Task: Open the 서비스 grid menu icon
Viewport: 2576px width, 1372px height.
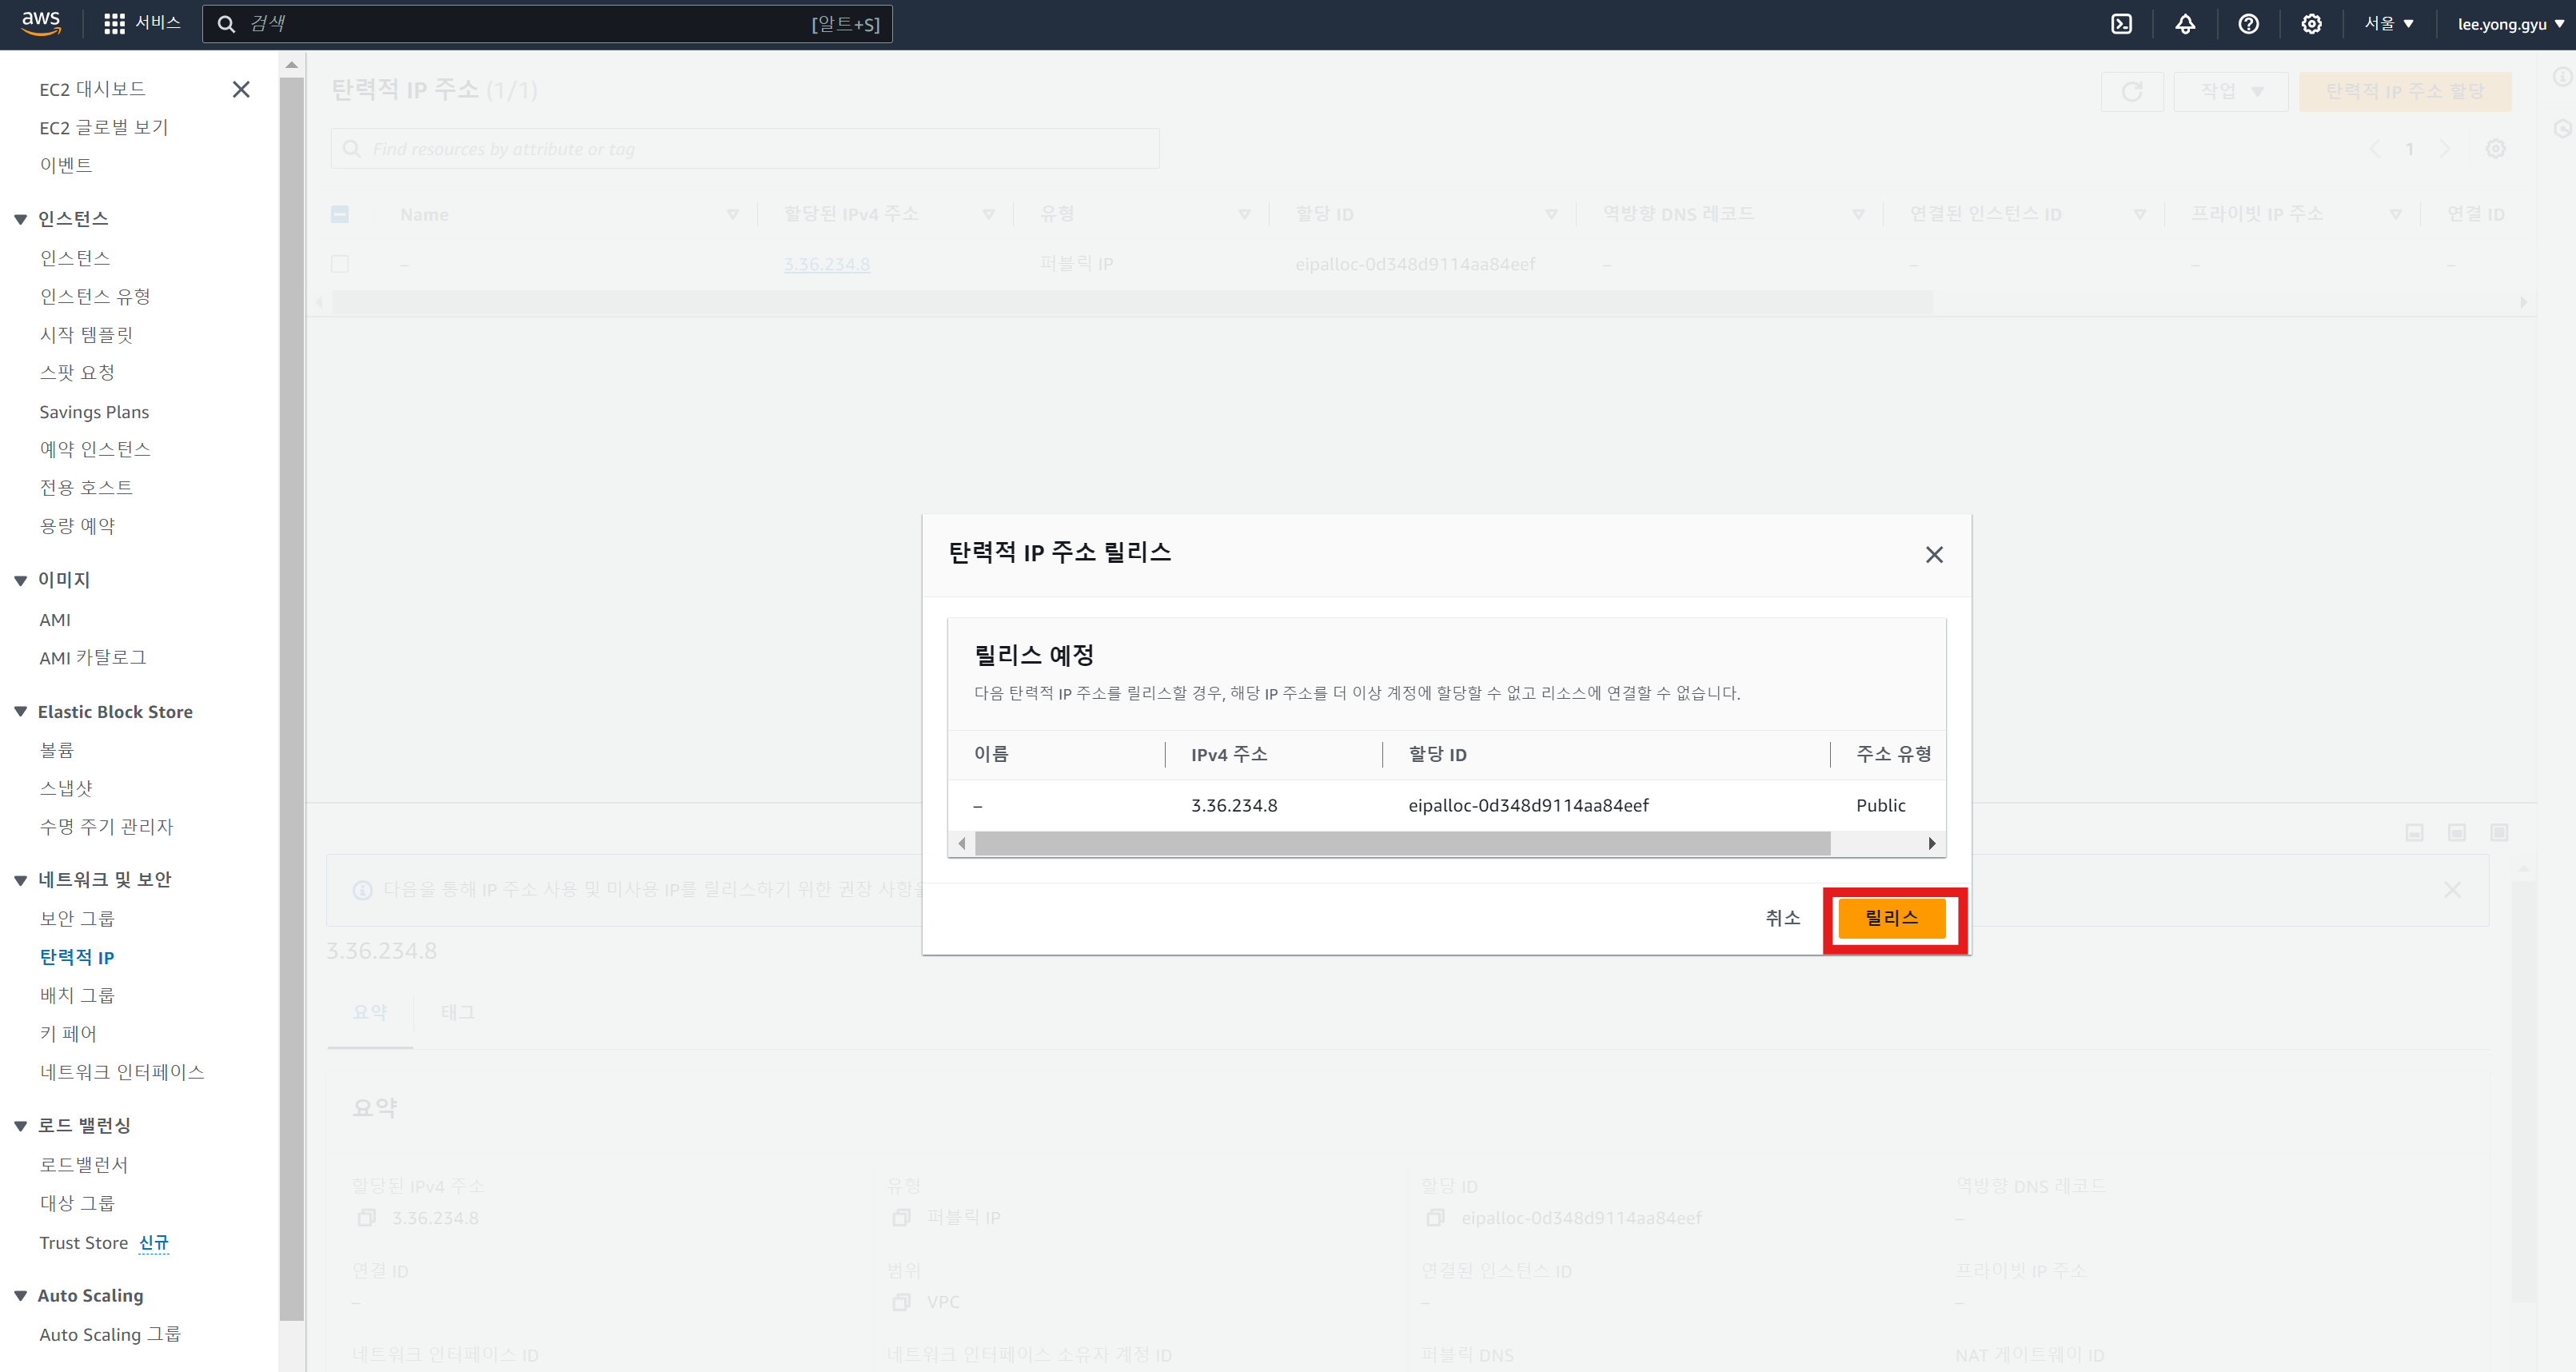Action: pyautogui.click(x=114, y=24)
